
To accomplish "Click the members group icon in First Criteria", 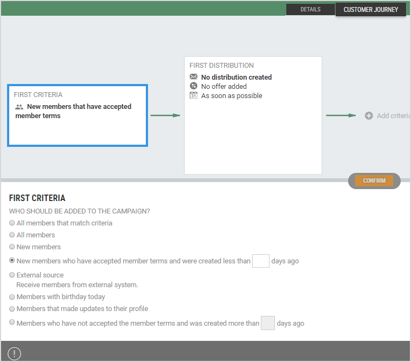I will 20,107.
